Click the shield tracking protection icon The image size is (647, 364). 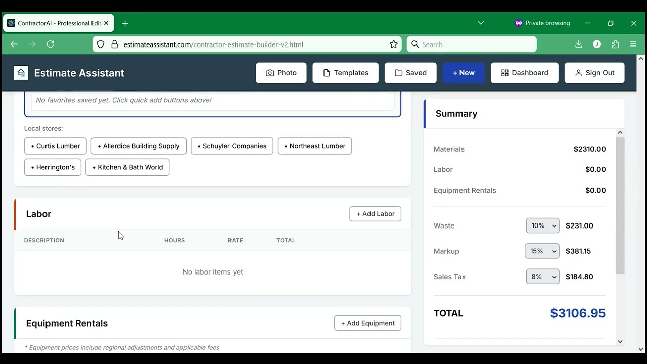tap(101, 44)
